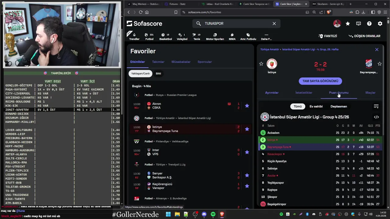
Task: Open Acıbadem in the standings table
Action: point(273,133)
